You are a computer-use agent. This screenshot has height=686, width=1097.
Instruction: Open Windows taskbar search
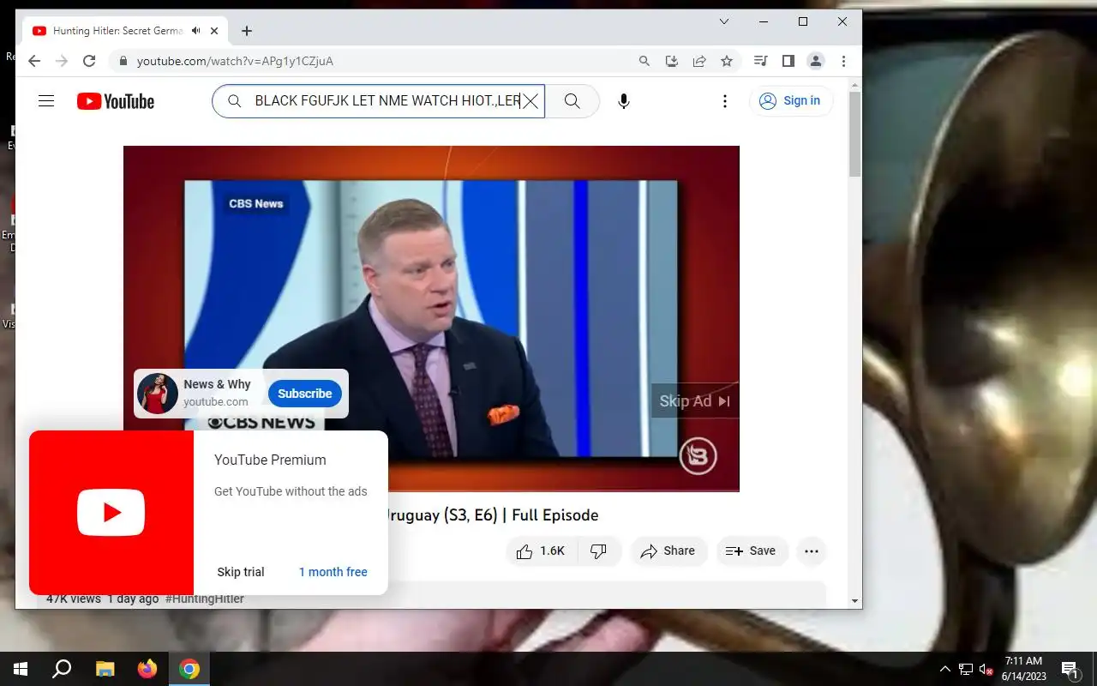click(x=62, y=669)
